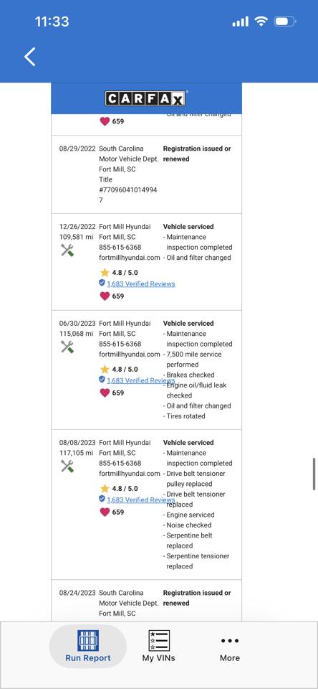This screenshot has width=318, height=689.
Task: Tap wrench service icon for 08/08/2023 entry
Action: [67, 467]
